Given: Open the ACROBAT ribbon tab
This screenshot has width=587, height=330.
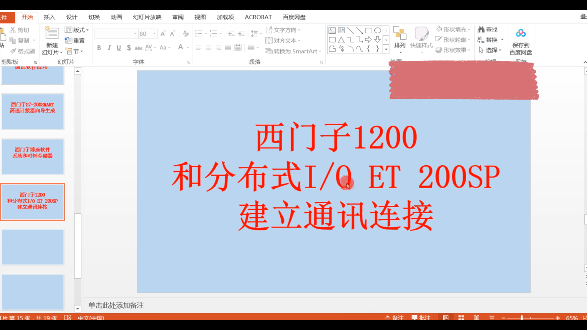Looking at the screenshot, I should pyautogui.click(x=258, y=17).
